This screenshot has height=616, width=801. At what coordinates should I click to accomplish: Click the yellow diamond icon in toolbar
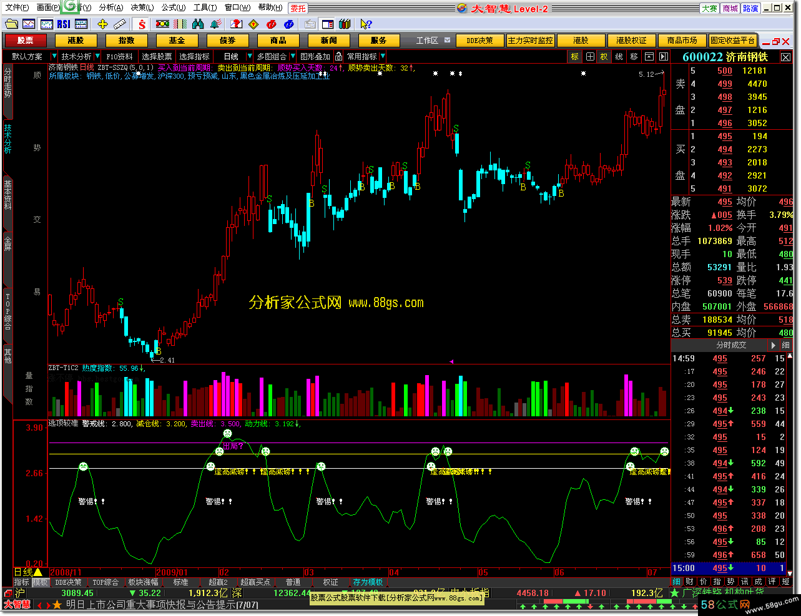[x=254, y=24]
